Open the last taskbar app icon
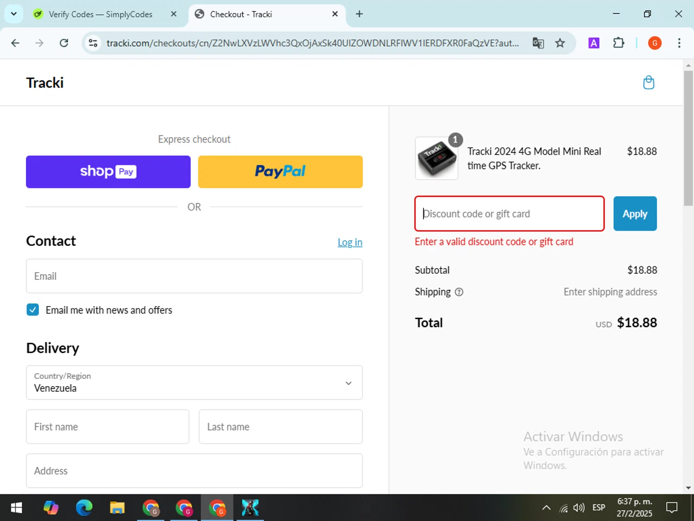 coord(250,508)
